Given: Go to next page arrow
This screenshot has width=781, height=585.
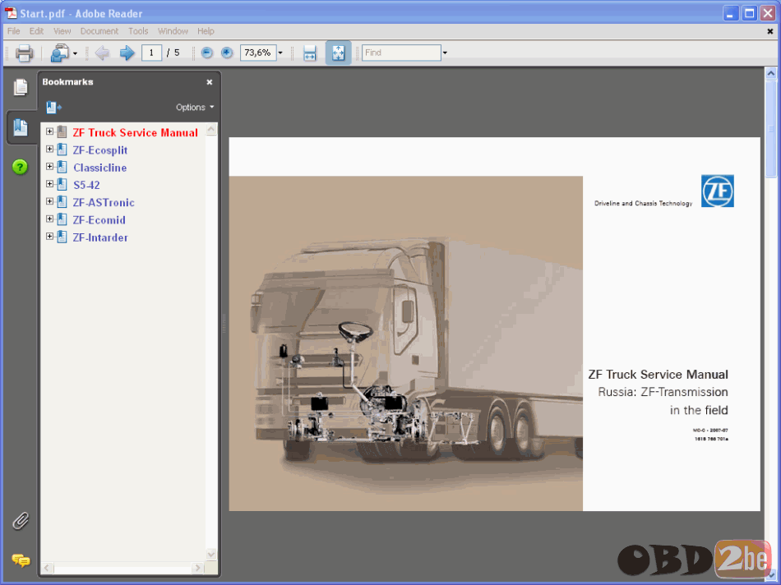Looking at the screenshot, I should [127, 53].
